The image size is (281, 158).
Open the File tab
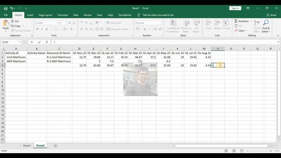tap(6, 15)
